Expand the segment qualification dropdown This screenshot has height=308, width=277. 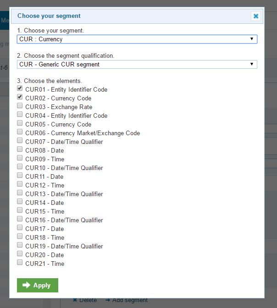tap(137, 65)
